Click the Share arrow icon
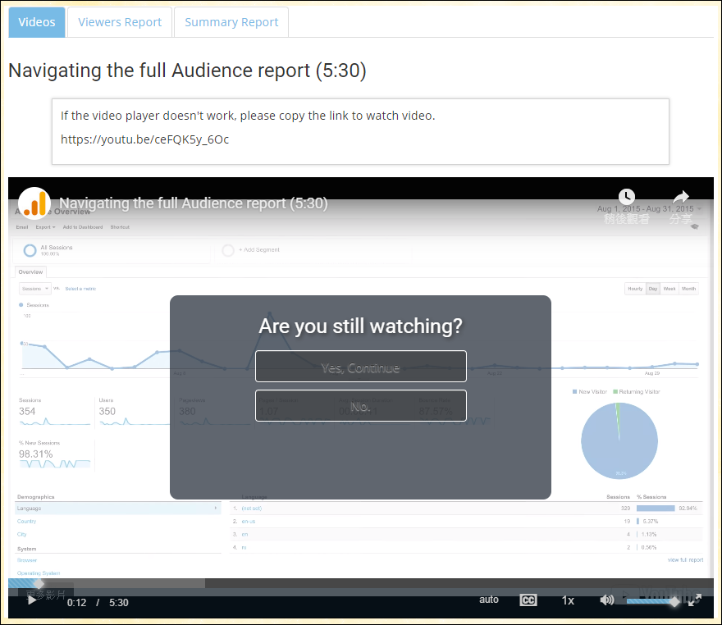Screen dimensions: 722x625 (681, 197)
